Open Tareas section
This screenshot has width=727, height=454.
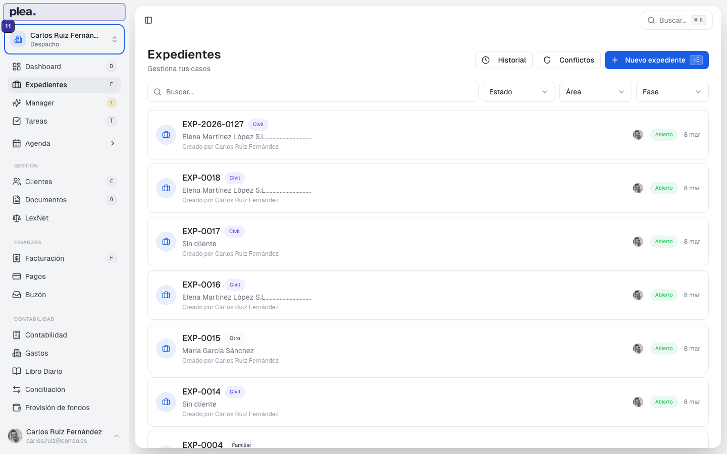tap(64, 121)
